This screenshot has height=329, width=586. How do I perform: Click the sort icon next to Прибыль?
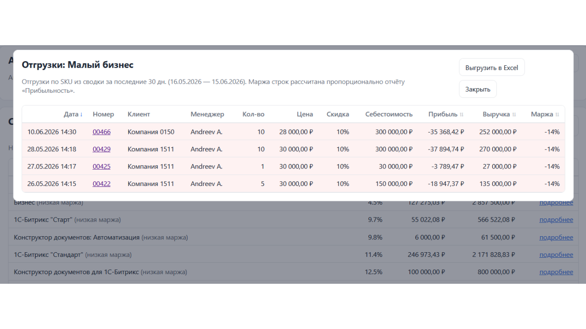(x=461, y=115)
